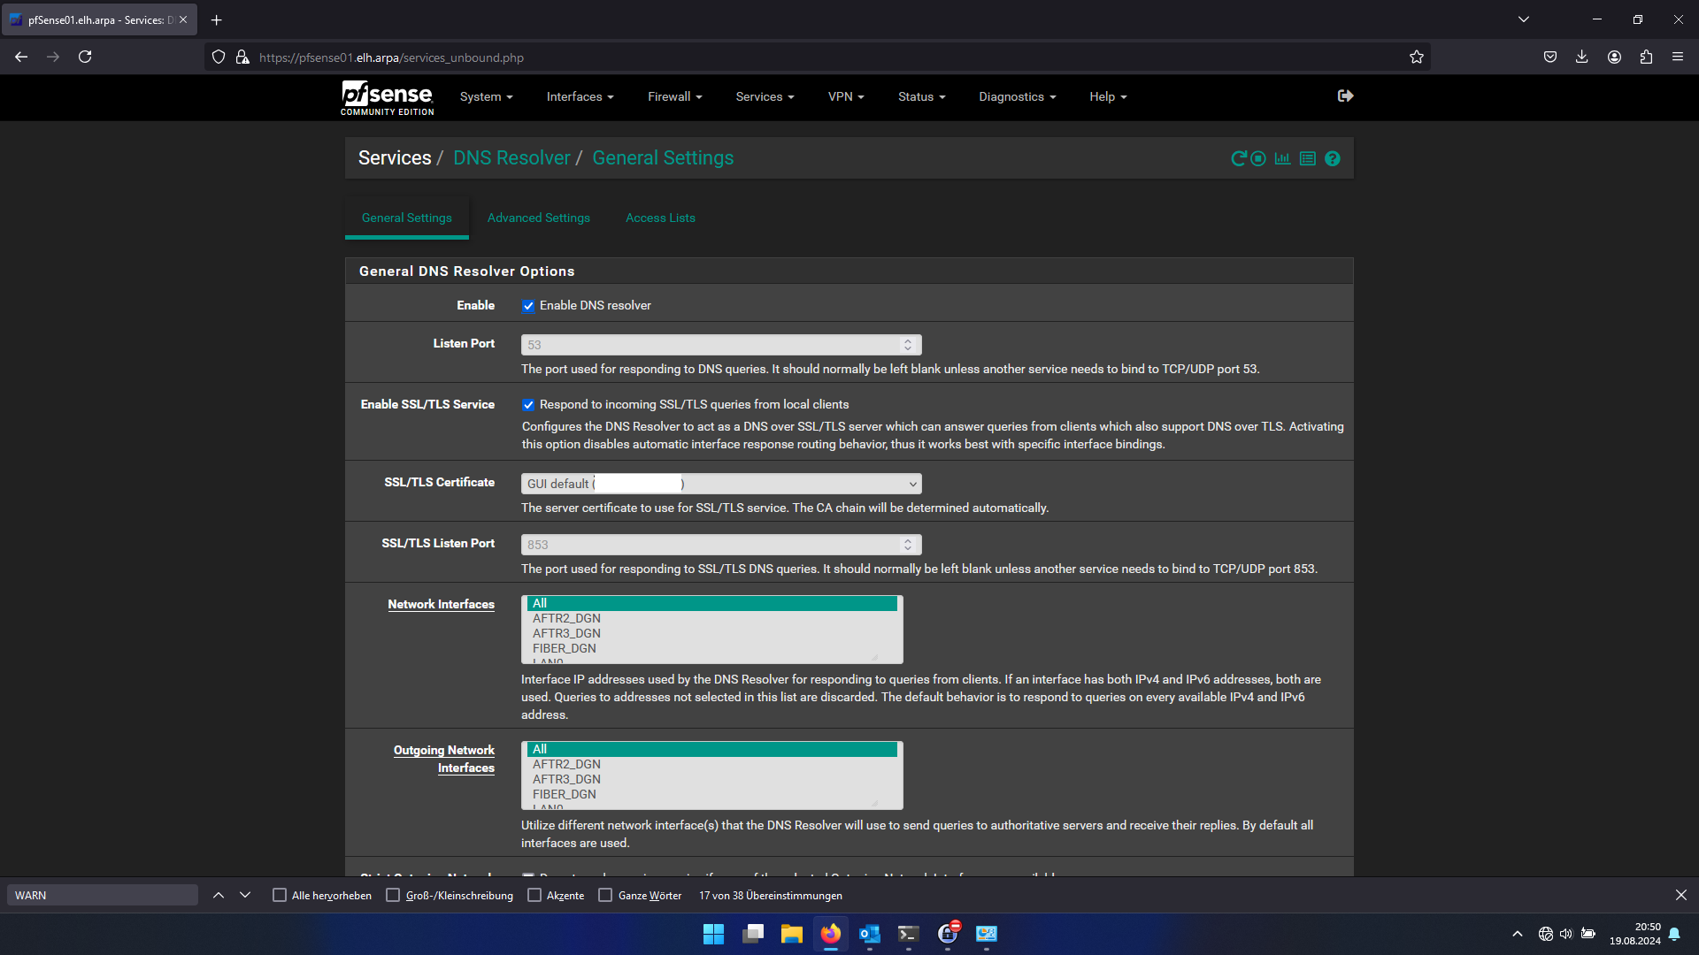Jump to previous find match arrow
The image size is (1699, 955).
point(219,896)
